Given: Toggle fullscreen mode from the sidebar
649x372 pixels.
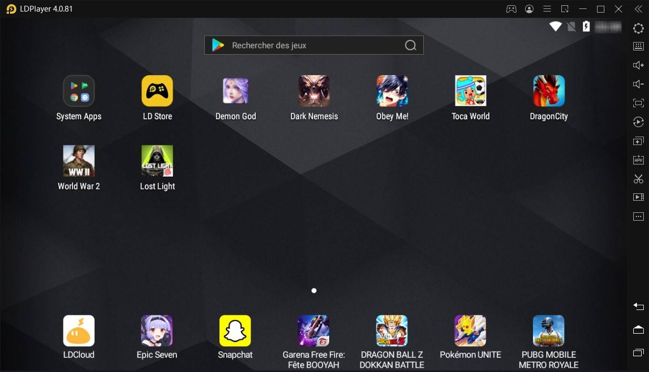Looking at the screenshot, I should click(x=638, y=103).
